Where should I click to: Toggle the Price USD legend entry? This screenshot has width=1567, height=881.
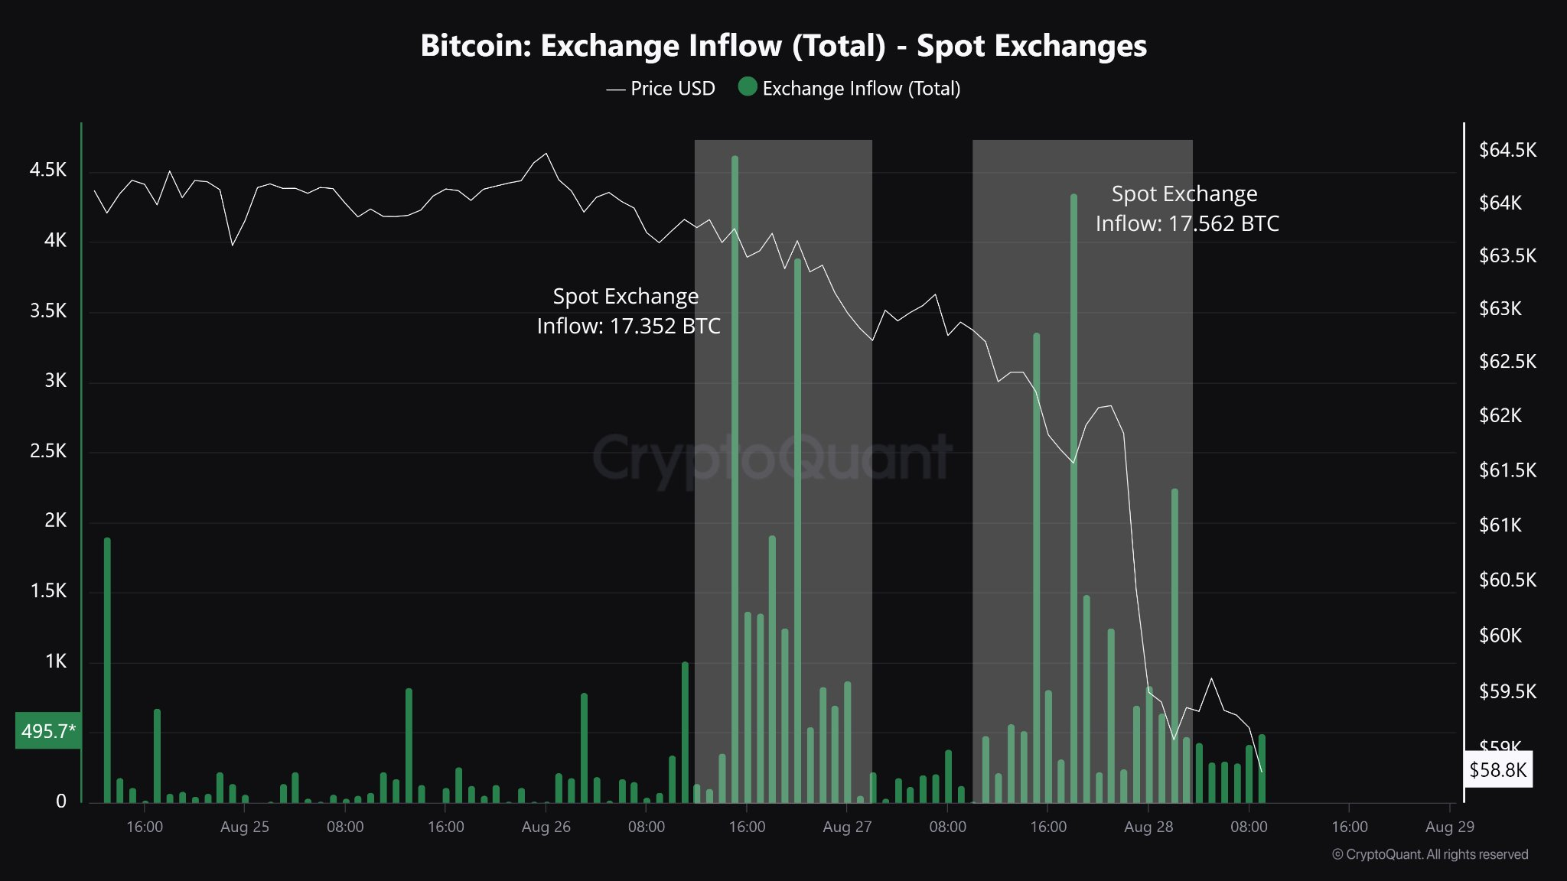[661, 89]
